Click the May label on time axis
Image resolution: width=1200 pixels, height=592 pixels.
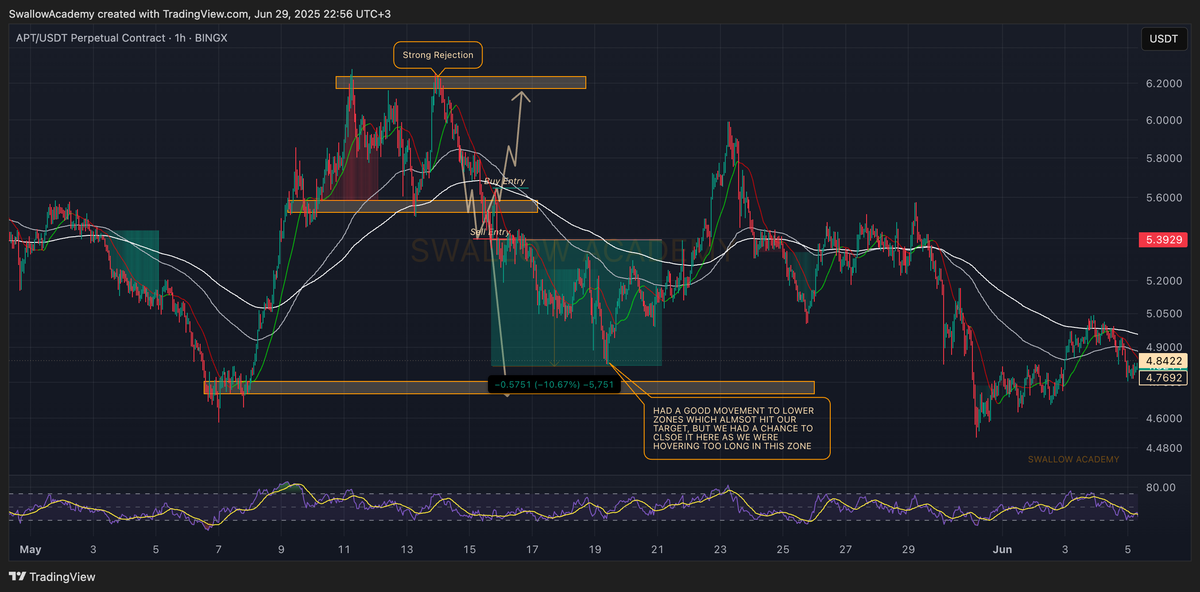click(30, 549)
